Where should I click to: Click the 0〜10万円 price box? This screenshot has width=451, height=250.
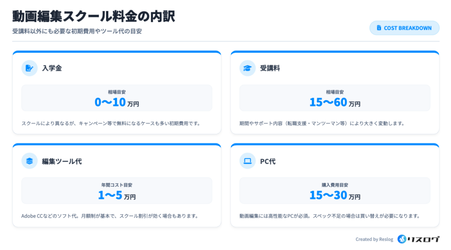[x=117, y=98]
